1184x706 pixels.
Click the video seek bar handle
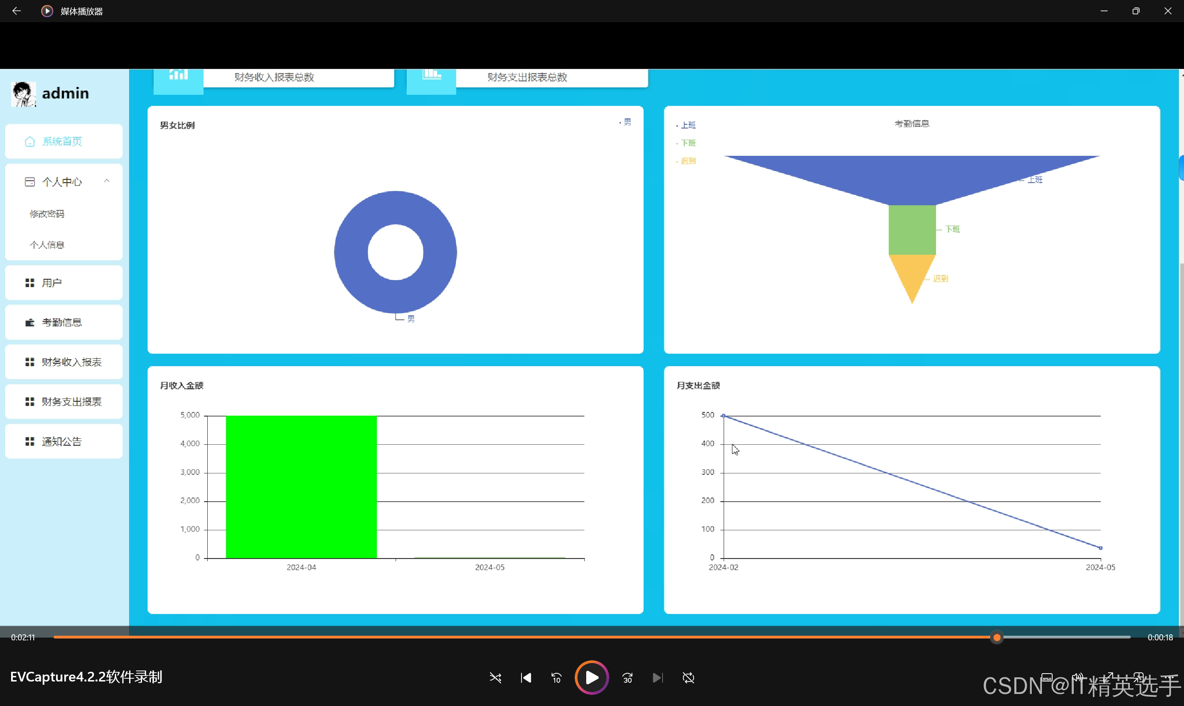(x=997, y=637)
